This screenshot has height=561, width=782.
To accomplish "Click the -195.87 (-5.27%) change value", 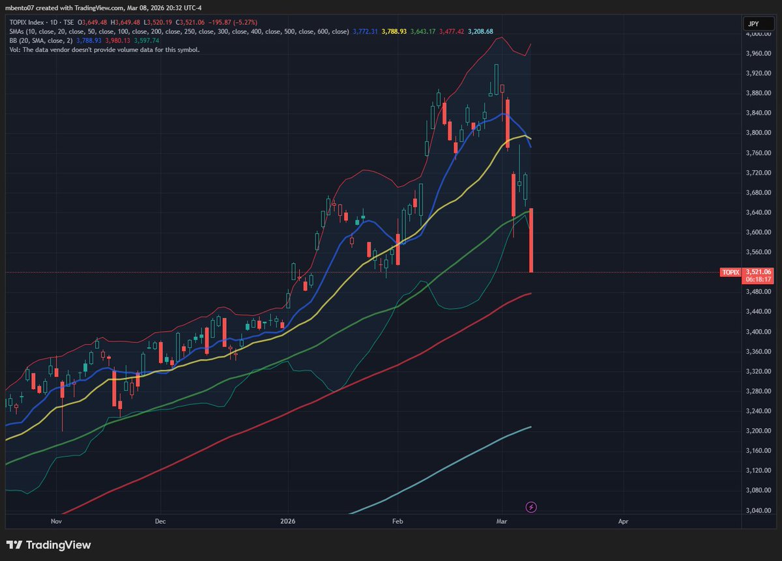I will [x=234, y=22].
